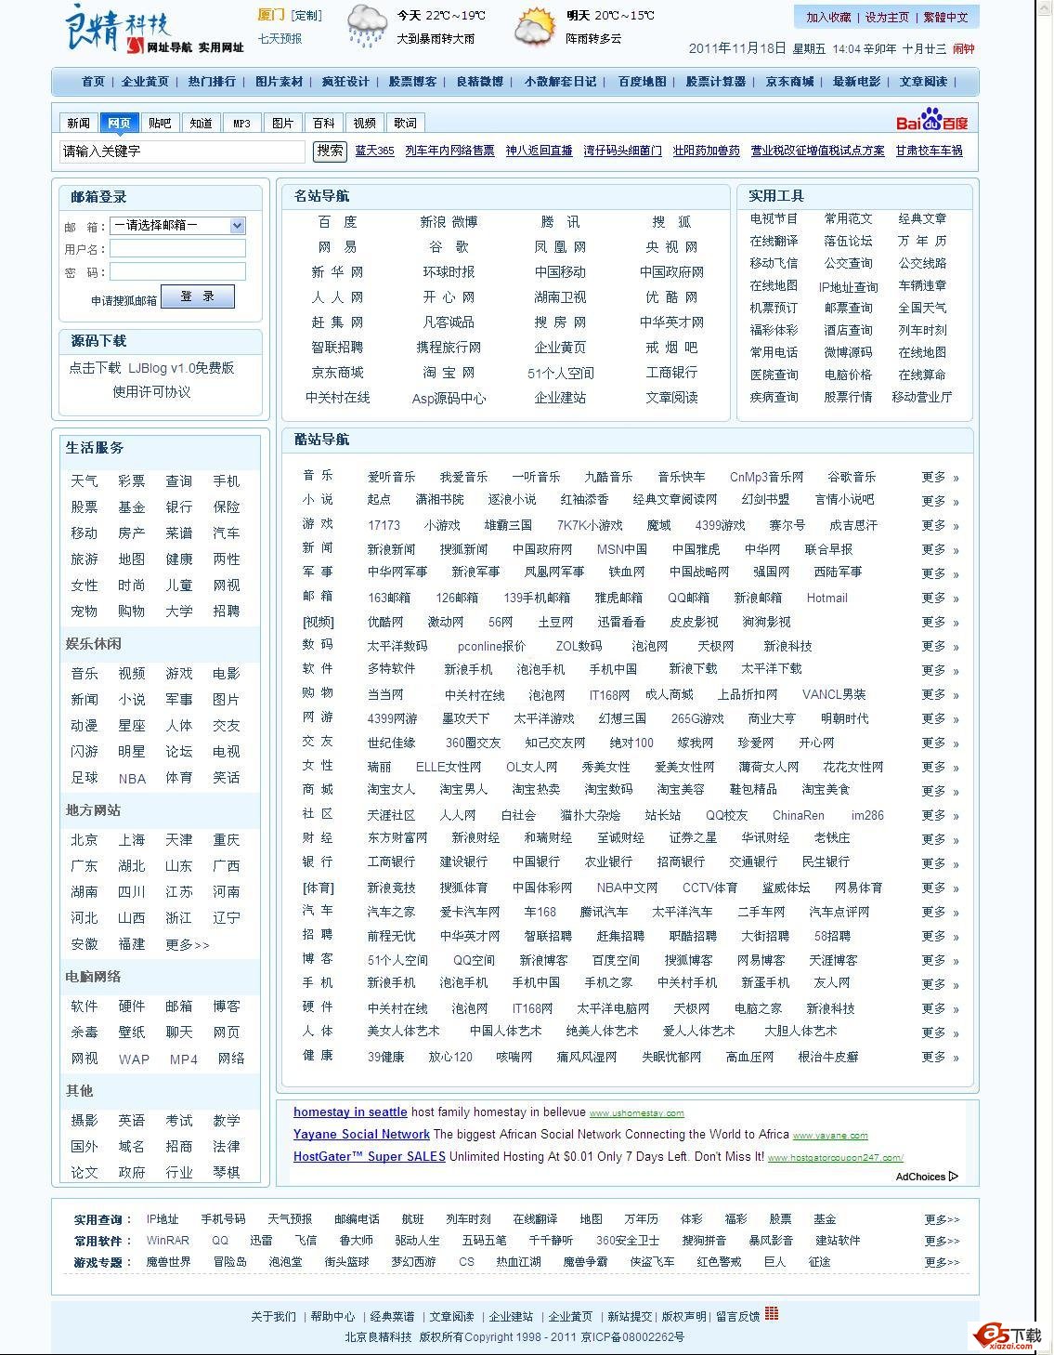Viewport: 1054px width, 1355px height.
Task: Click 申请搜狐邮箱 link
Action: click(x=124, y=300)
